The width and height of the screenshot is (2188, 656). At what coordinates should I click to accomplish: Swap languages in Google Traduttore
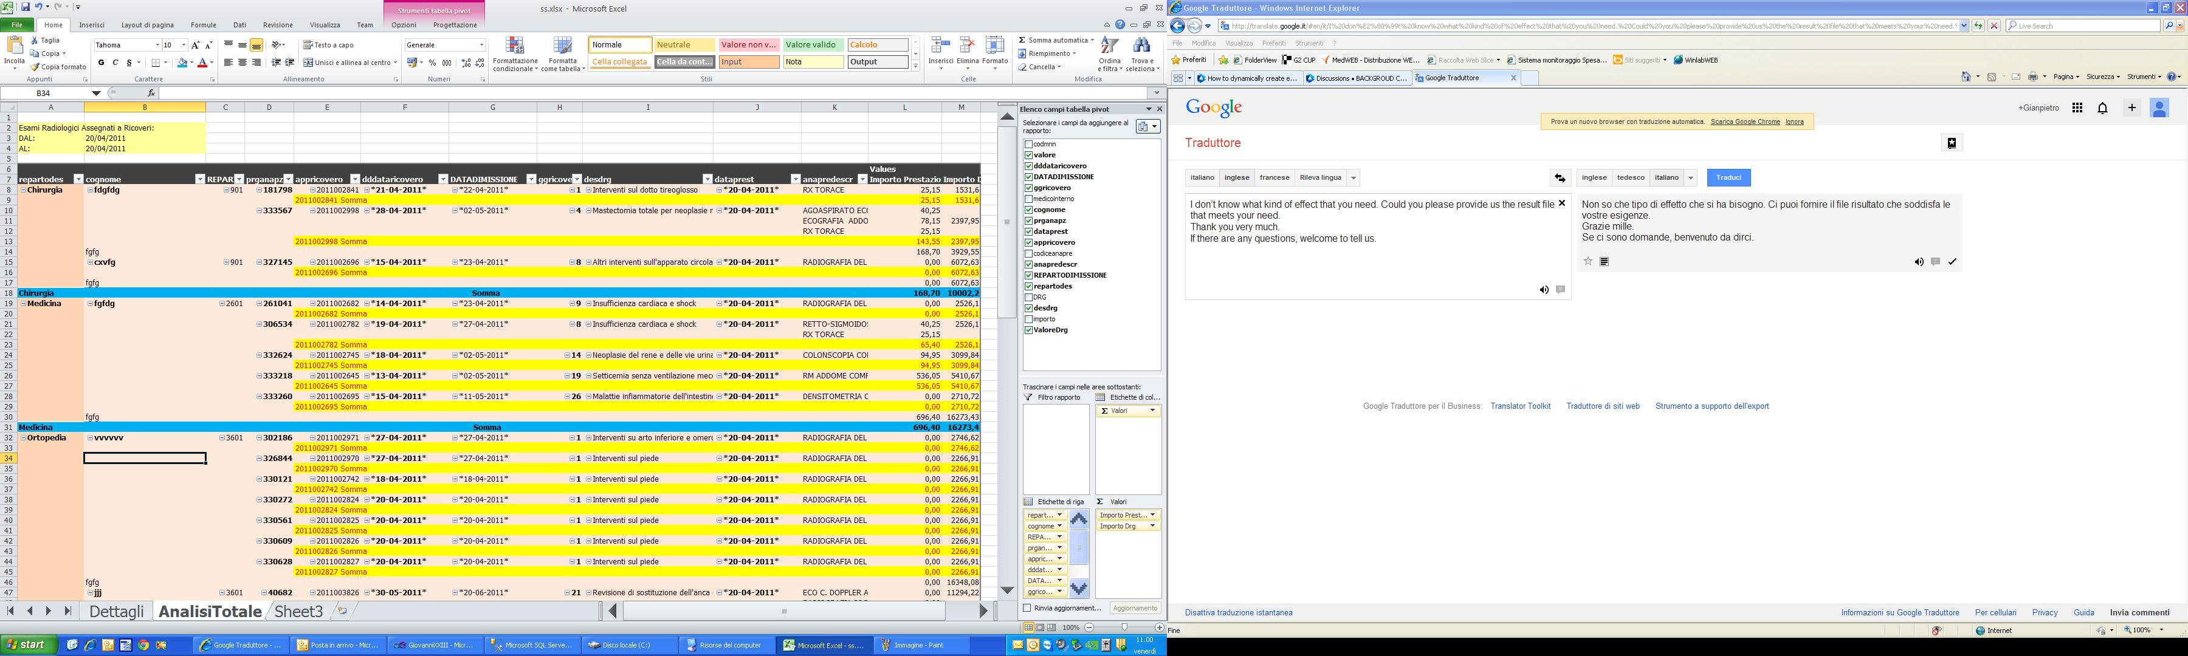tap(1560, 178)
